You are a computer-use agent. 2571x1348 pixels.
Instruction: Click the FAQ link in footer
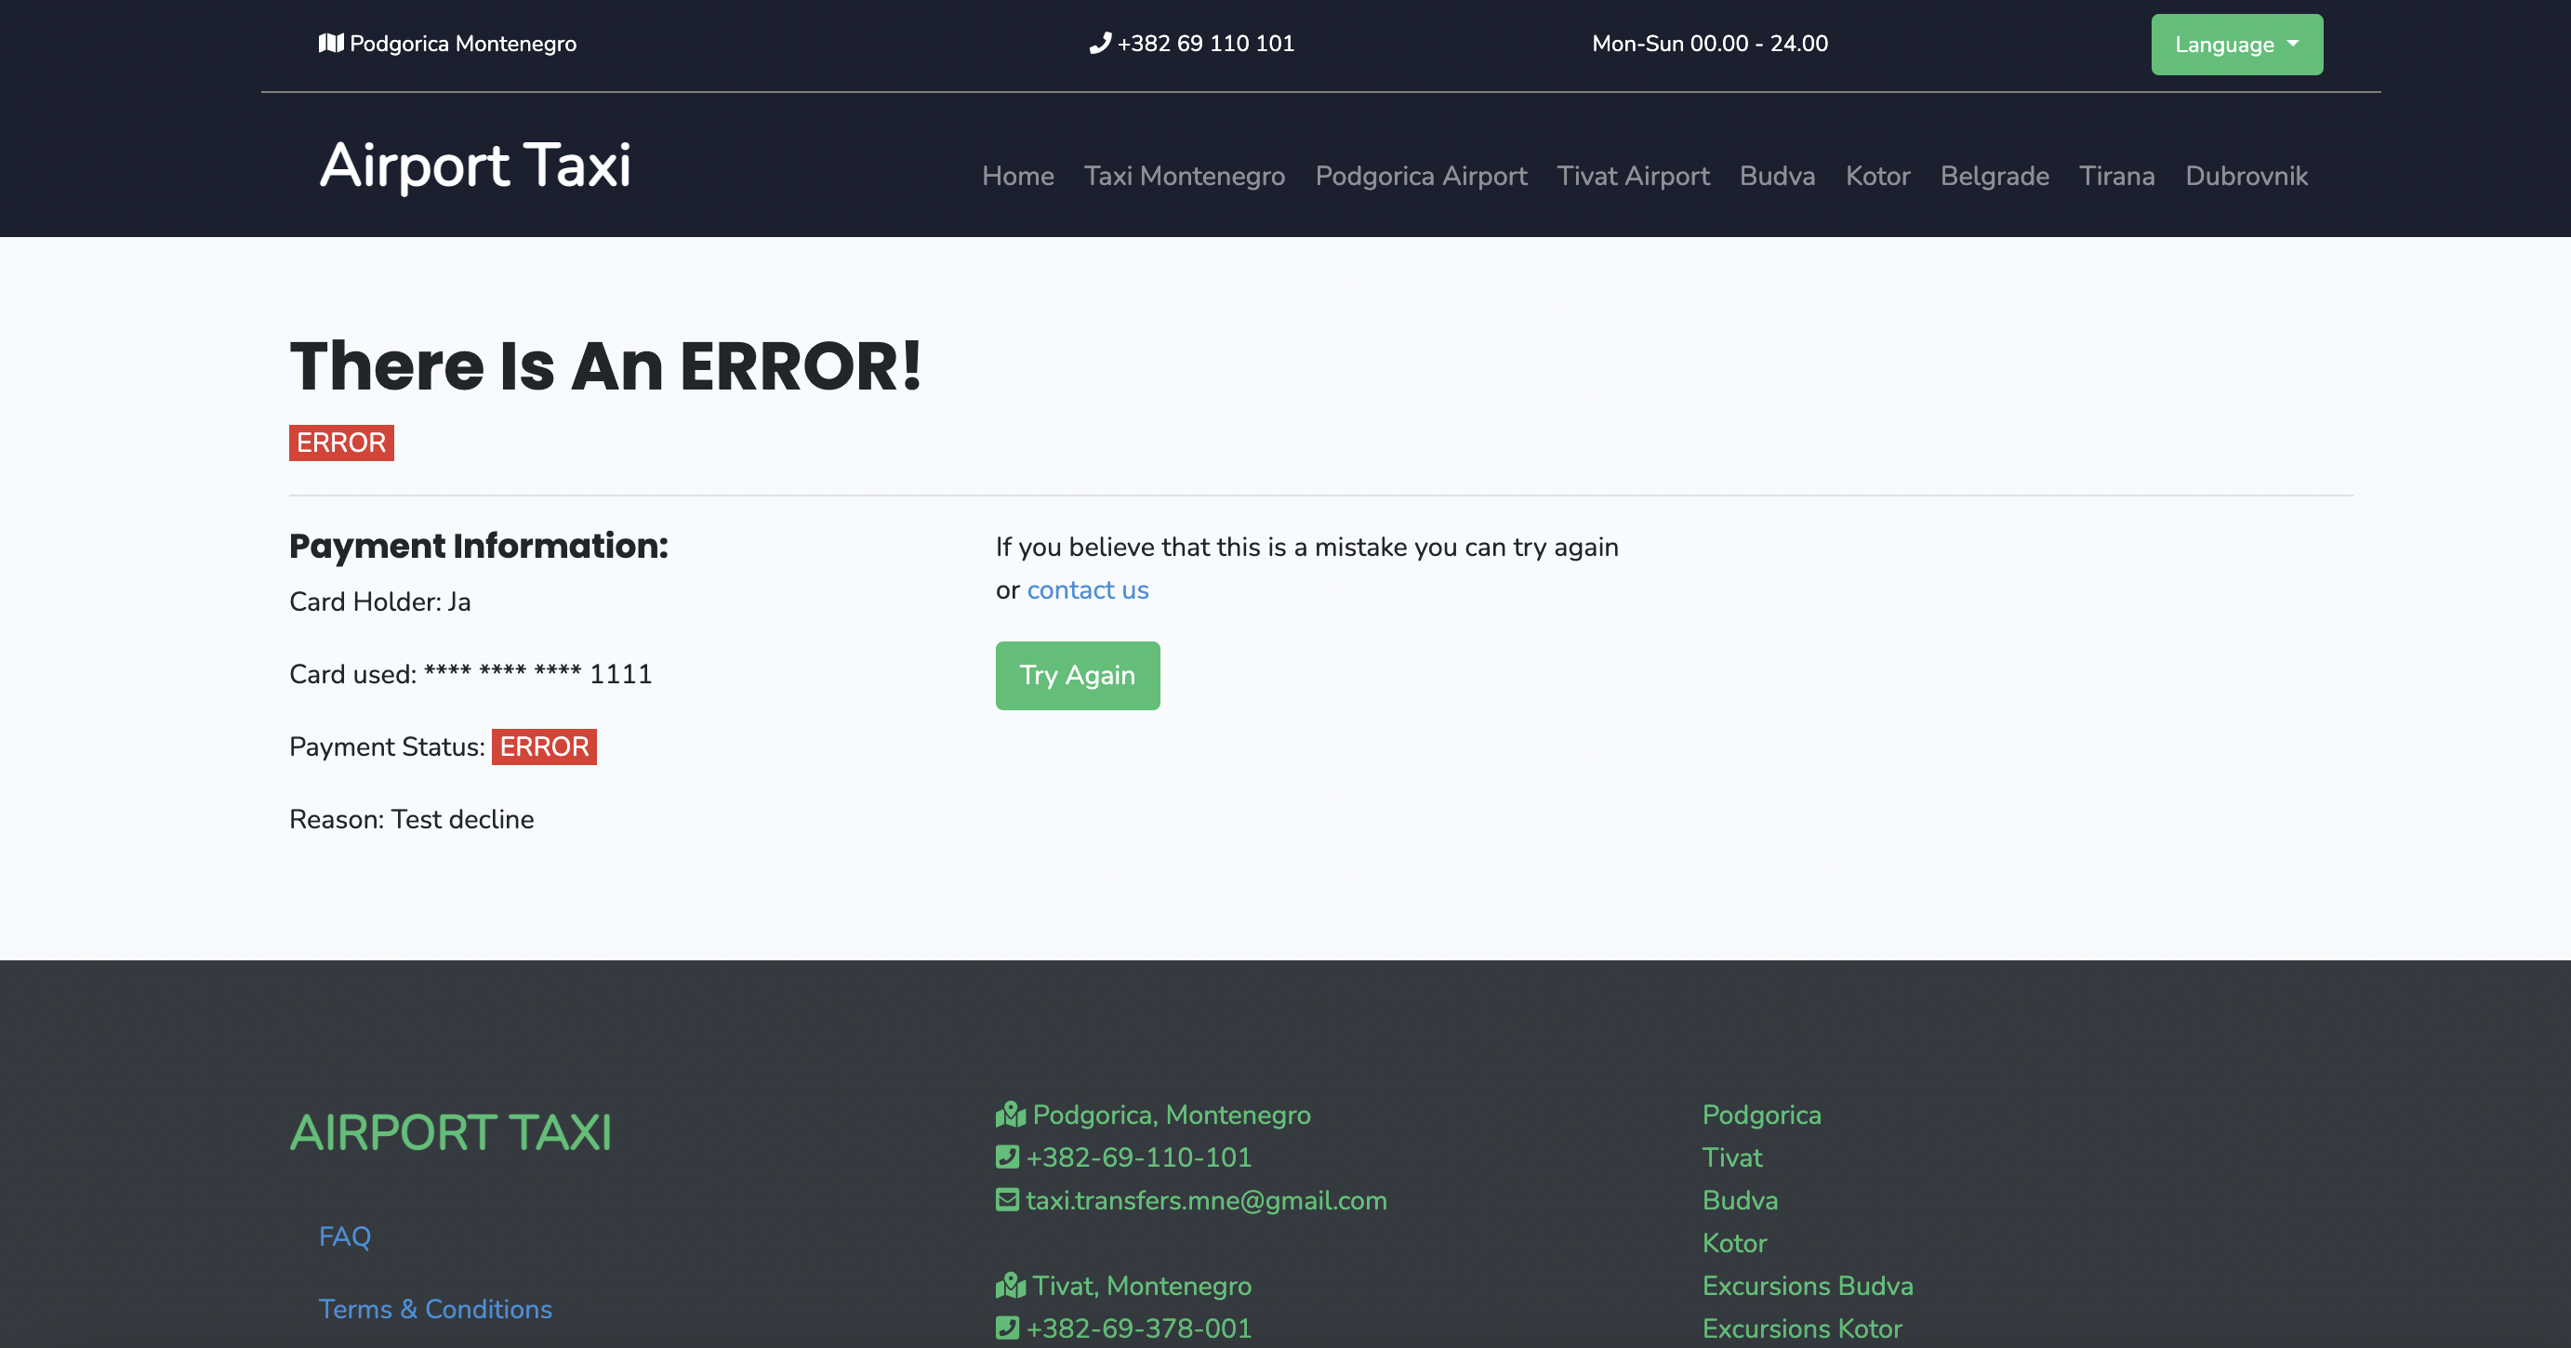[343, 1237]
